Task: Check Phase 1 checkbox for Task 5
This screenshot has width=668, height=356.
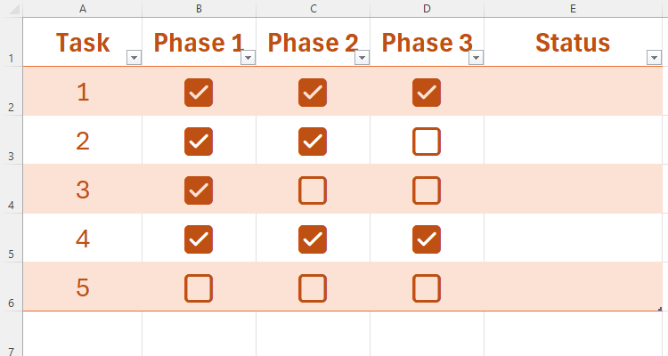Action: 199,288
